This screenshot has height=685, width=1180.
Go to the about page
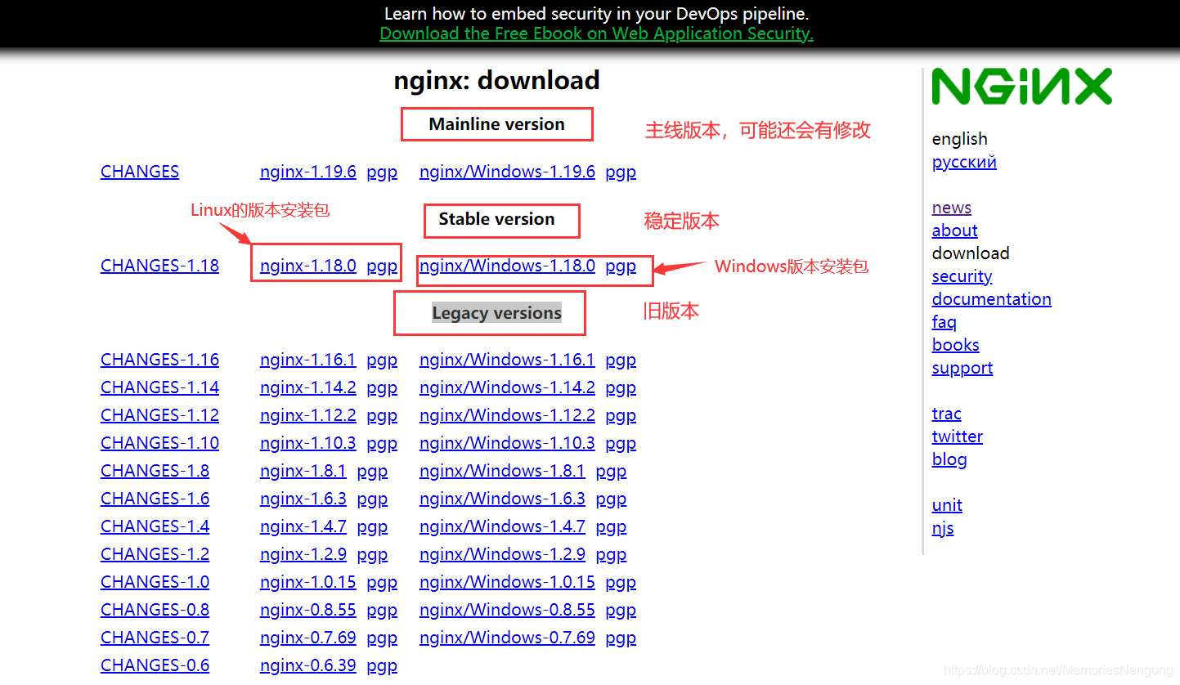(955, 231)
